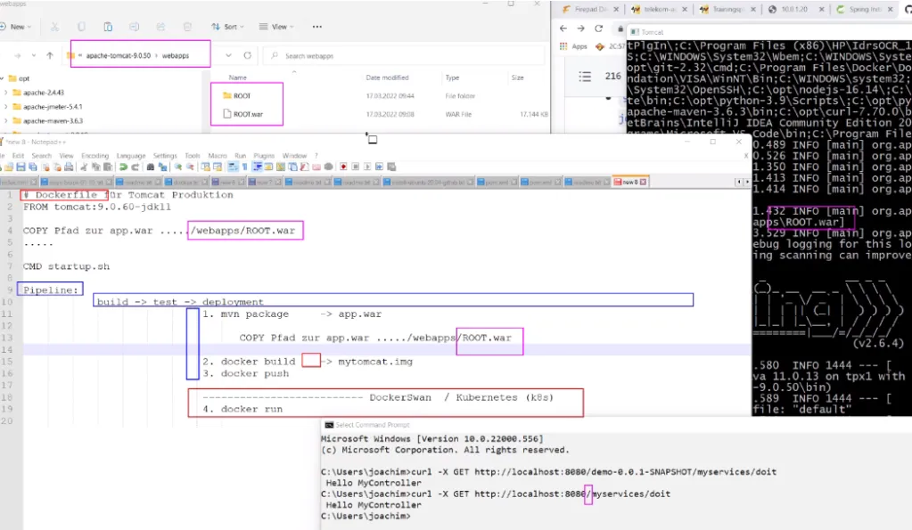Open Plugins menu in Notepad++

pos(264,156)
